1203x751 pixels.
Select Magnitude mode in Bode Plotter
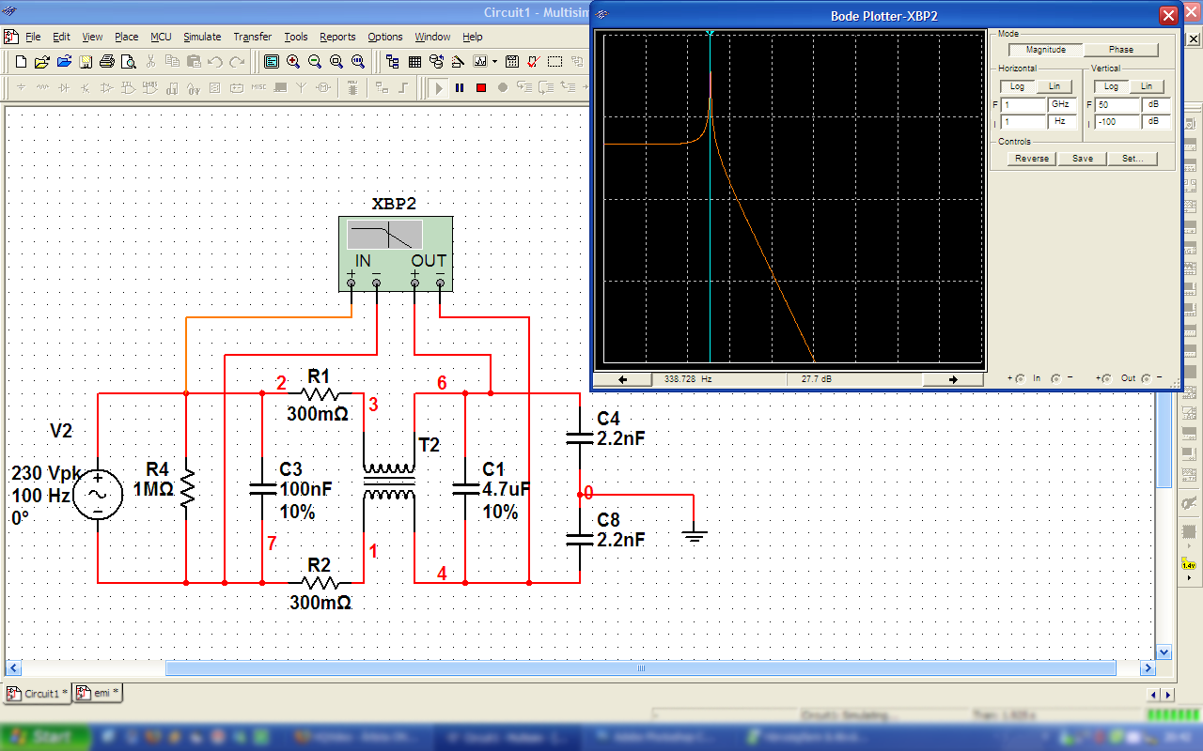1046,50
